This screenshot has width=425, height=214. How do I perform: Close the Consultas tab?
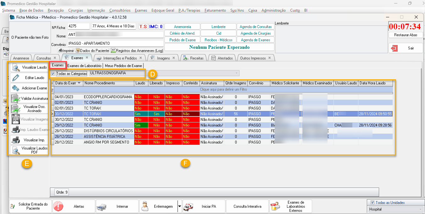(55, 58)
